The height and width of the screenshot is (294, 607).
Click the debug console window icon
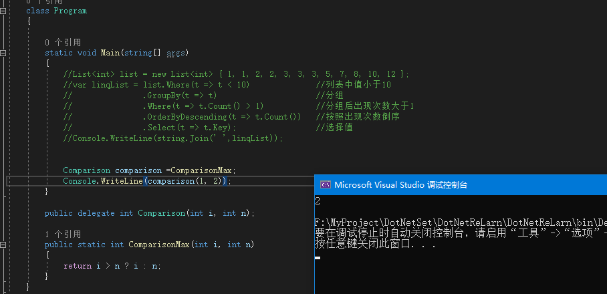point(325,185)
